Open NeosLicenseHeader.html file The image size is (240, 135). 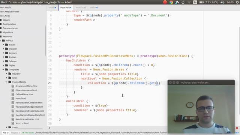(x=27, y=119)
